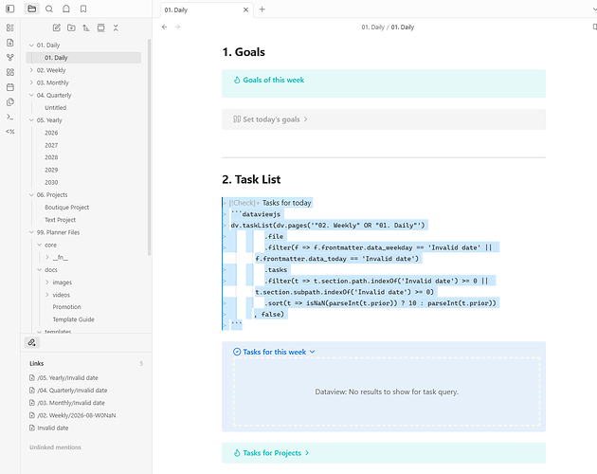Open the /05. Yearly/Invalid date link
Image resolution: width=597 pixels, height=474 pixels.
click(67, 378)
